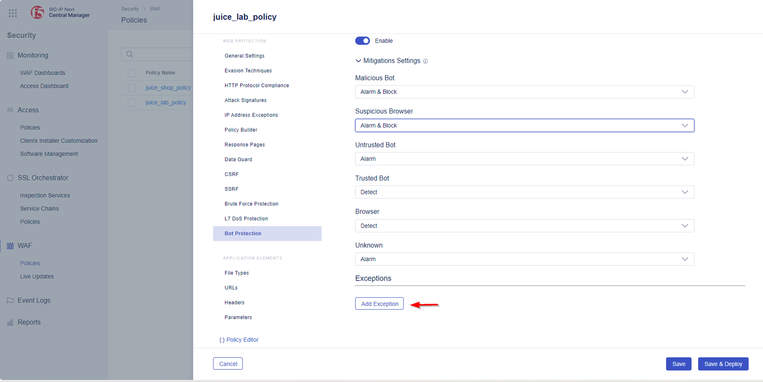Open the Policy Editor link
763x382 pixels.
click(x=239, y=340)
